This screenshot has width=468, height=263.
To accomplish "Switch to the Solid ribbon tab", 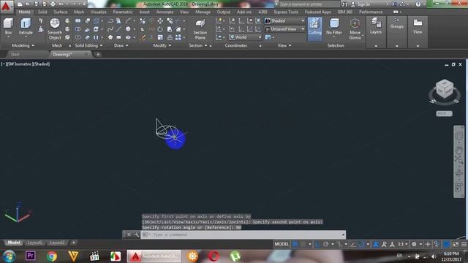I will click(42, 12).
